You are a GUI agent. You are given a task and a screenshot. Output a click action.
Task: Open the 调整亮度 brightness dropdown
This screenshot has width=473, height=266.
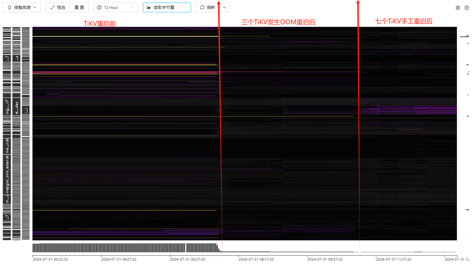point(22,7)
